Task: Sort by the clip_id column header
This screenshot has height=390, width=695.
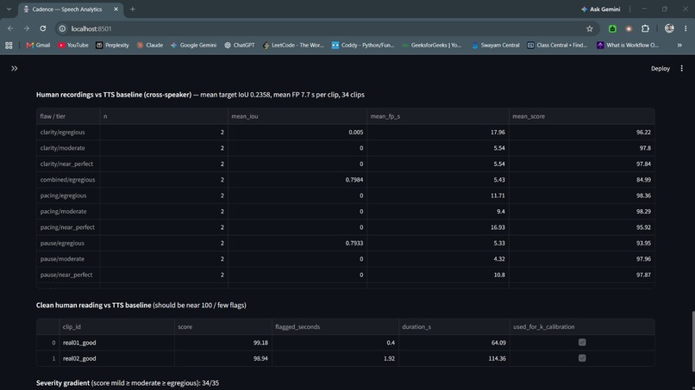Action: [117, 326]
